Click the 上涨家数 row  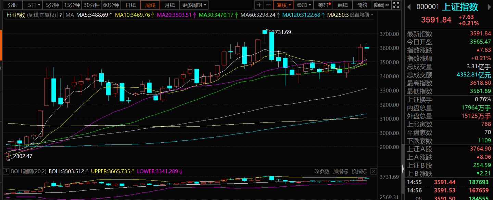click(449, 125)
